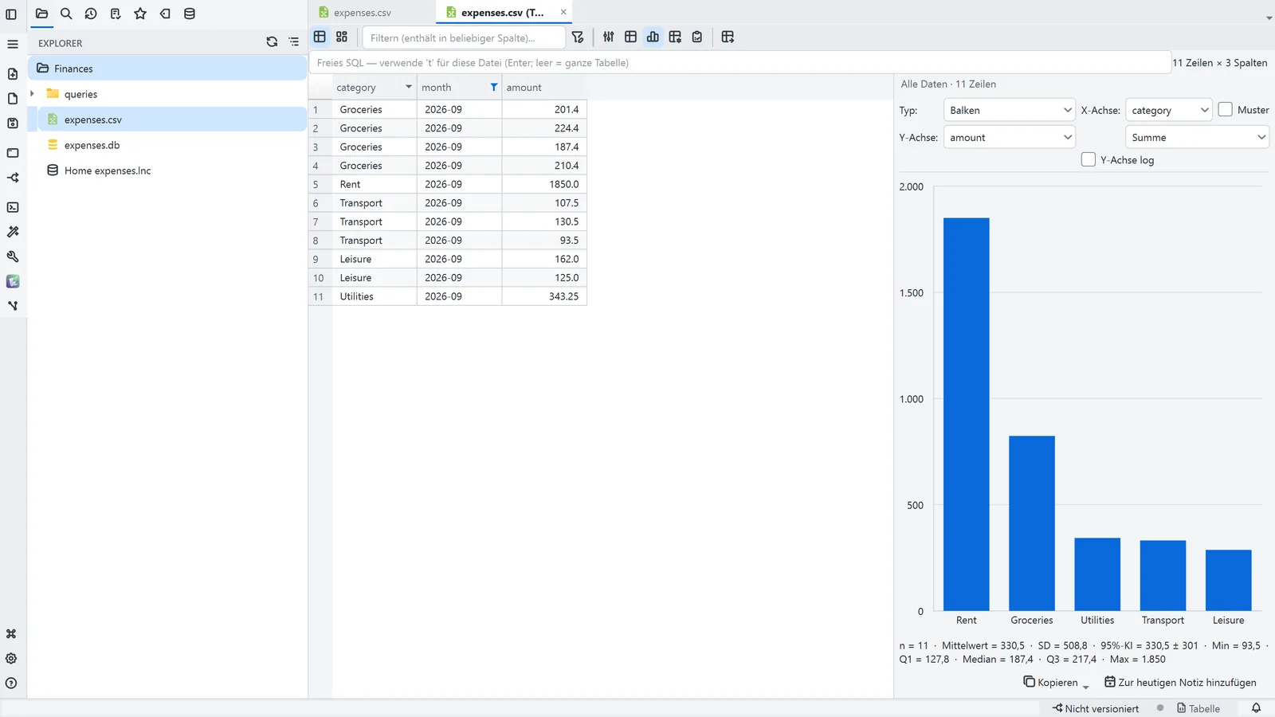1275x717 pixels.
Task: Open the database panel icon in top bar
Action: click(190, 14)
